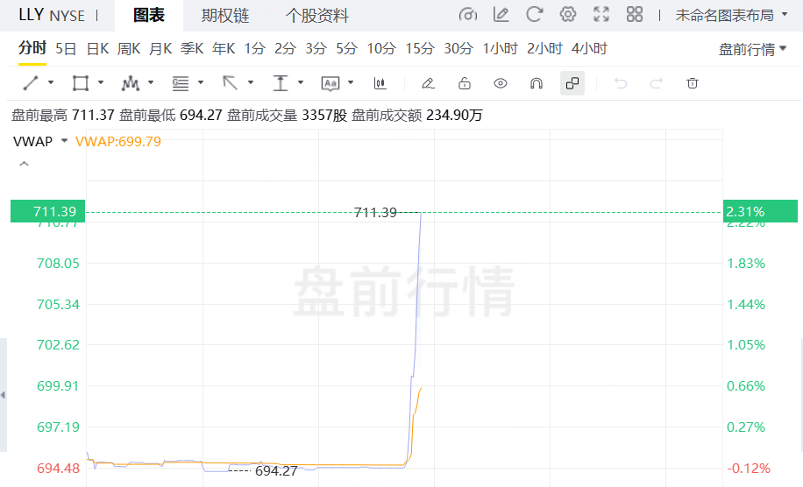Select the 4小时 interval

[589, 48]
